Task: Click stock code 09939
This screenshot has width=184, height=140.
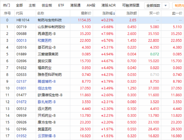Action: (x=21, y=116)
